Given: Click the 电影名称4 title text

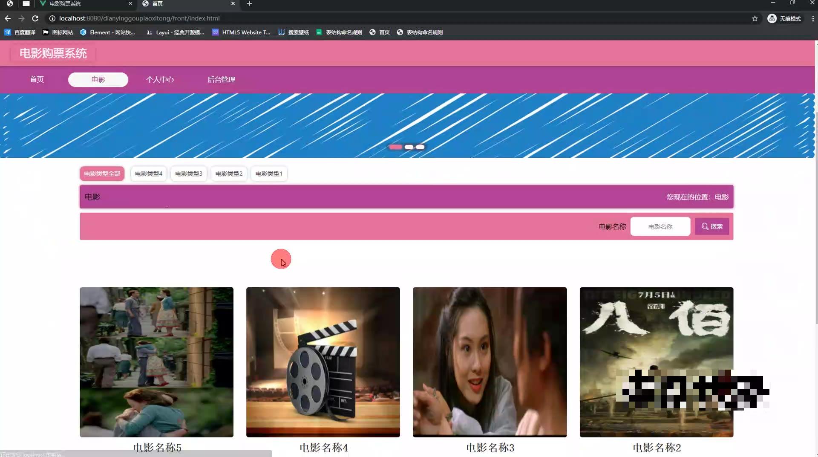Looking at the screenshot, I should coord(324,448).
